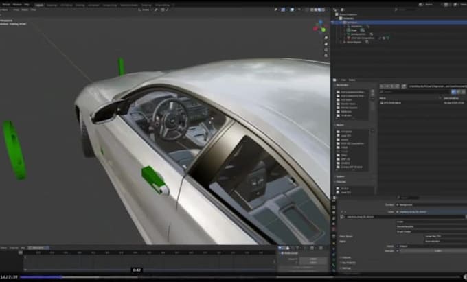Select thumbnail display mode in file browser
This screenshot has height=282, width=467.
point(464,92)
